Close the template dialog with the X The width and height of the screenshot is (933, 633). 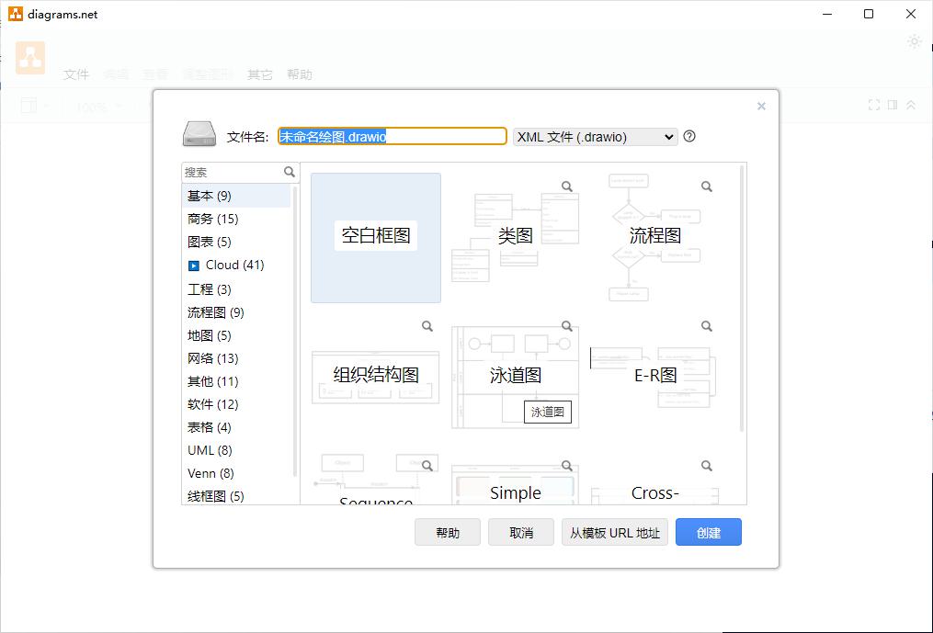[x=761, y=107]
